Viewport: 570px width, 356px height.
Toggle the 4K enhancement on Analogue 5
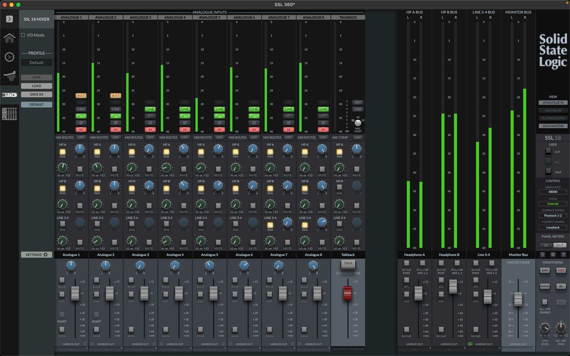pos(219,129)
